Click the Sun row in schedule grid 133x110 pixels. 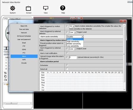pos(81,75)
